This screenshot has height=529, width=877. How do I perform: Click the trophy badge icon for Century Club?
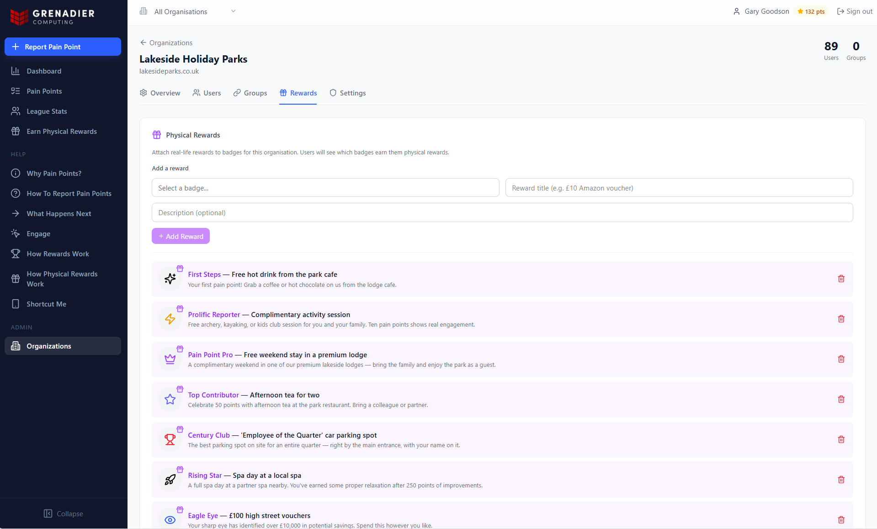point(170,439)
